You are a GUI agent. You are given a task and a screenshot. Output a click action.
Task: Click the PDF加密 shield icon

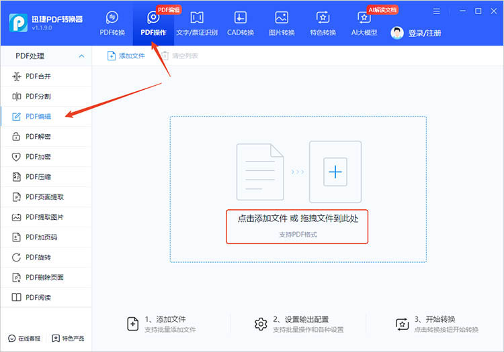16,157
